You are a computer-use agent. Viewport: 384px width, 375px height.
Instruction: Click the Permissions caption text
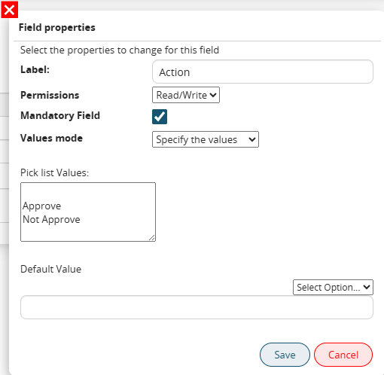pos(50,95)
